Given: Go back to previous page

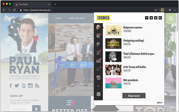Looking at the screenshot, I should click(x=4, y=10).
